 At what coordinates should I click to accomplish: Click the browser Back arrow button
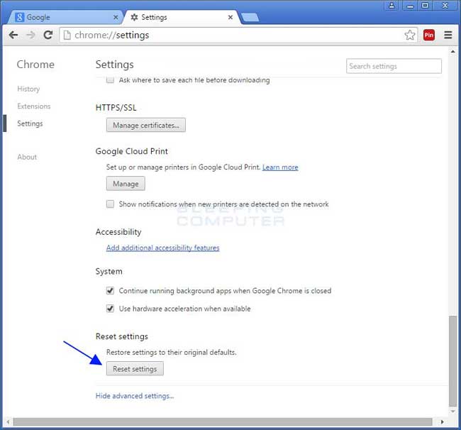coord(13,35)
